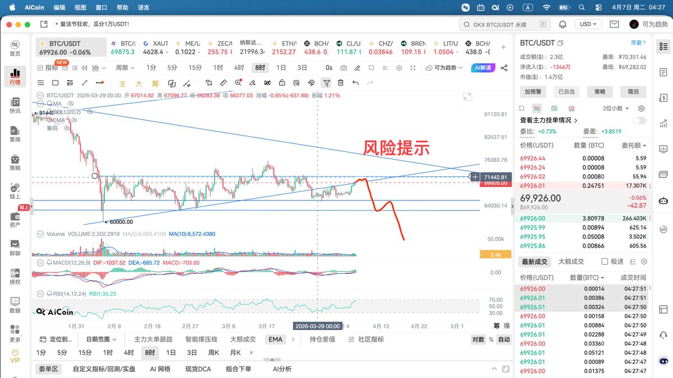Image resolution: width=673 pixels, height=378 pixels.
Task: Open the 2位小数 decimal precision dropdown
Action: [x=616, y=109]
